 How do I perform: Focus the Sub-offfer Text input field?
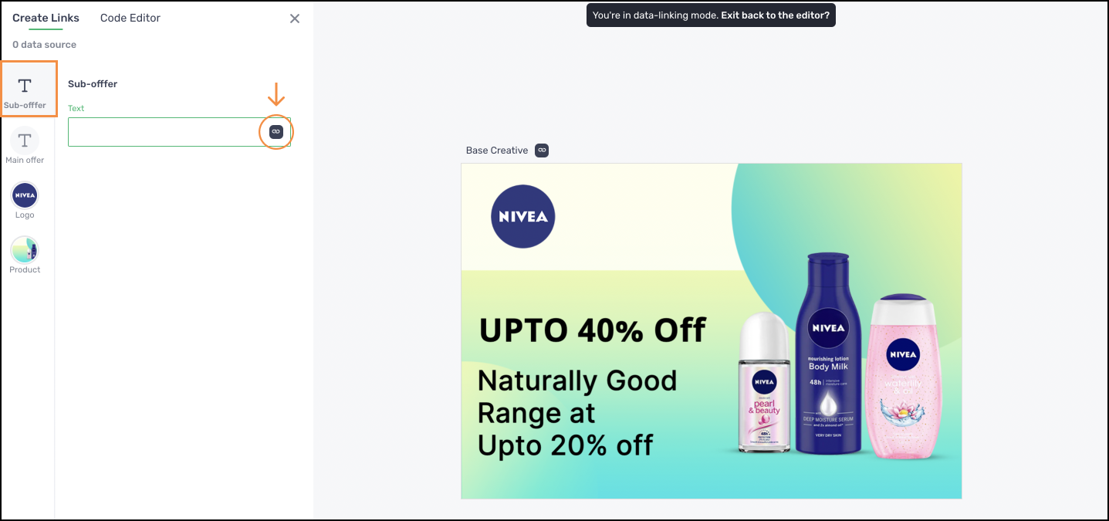179,132
